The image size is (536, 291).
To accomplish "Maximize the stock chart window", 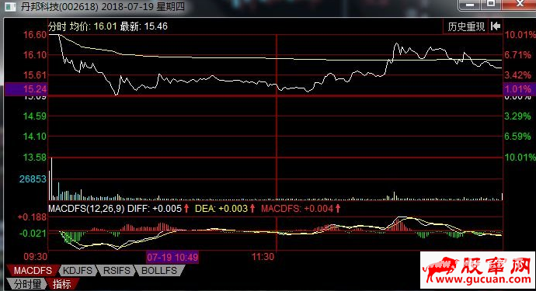I will tap(491, 4).
